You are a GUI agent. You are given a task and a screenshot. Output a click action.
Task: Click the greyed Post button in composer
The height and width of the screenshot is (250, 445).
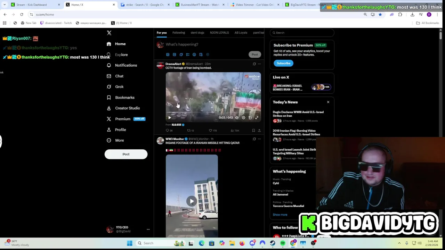[255, 55]
